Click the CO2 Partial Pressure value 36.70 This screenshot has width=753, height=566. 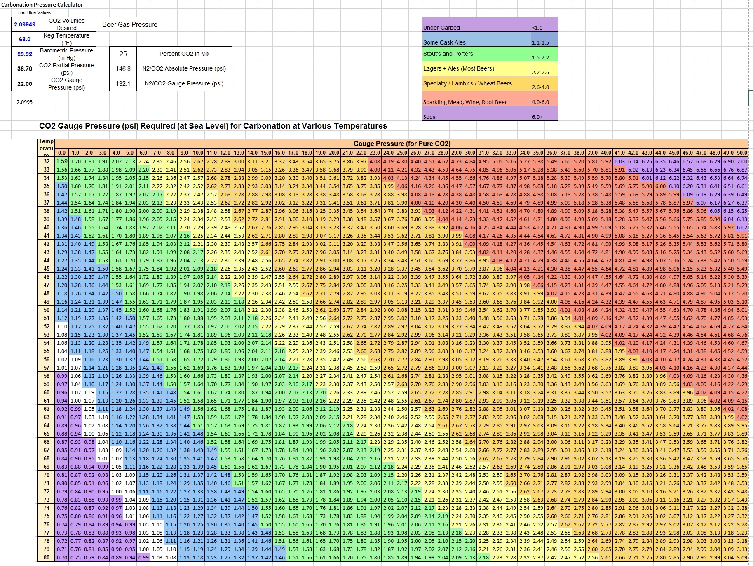[25, 69]
